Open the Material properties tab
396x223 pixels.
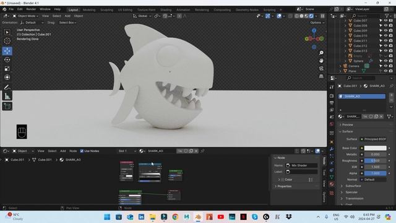pyautogui.click(x=332, y=184)
